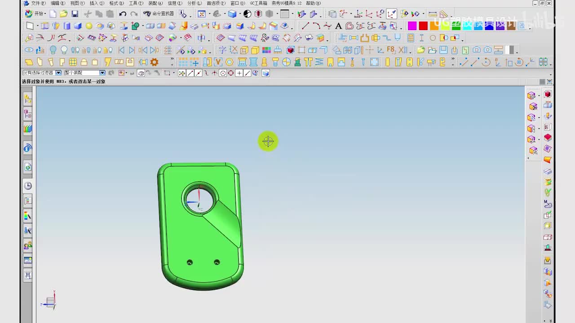Expand the rectangle selection mode dropdown arrow
The image size is (575, 323).
click(174, 73)
